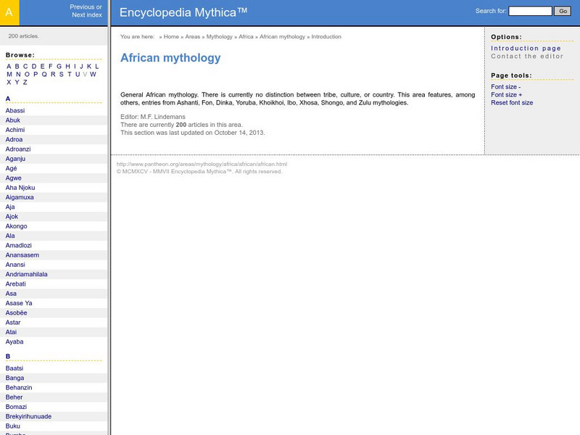Open the Aganju article
The width and height of the screenshot is (580, 435).
(15, 159)
